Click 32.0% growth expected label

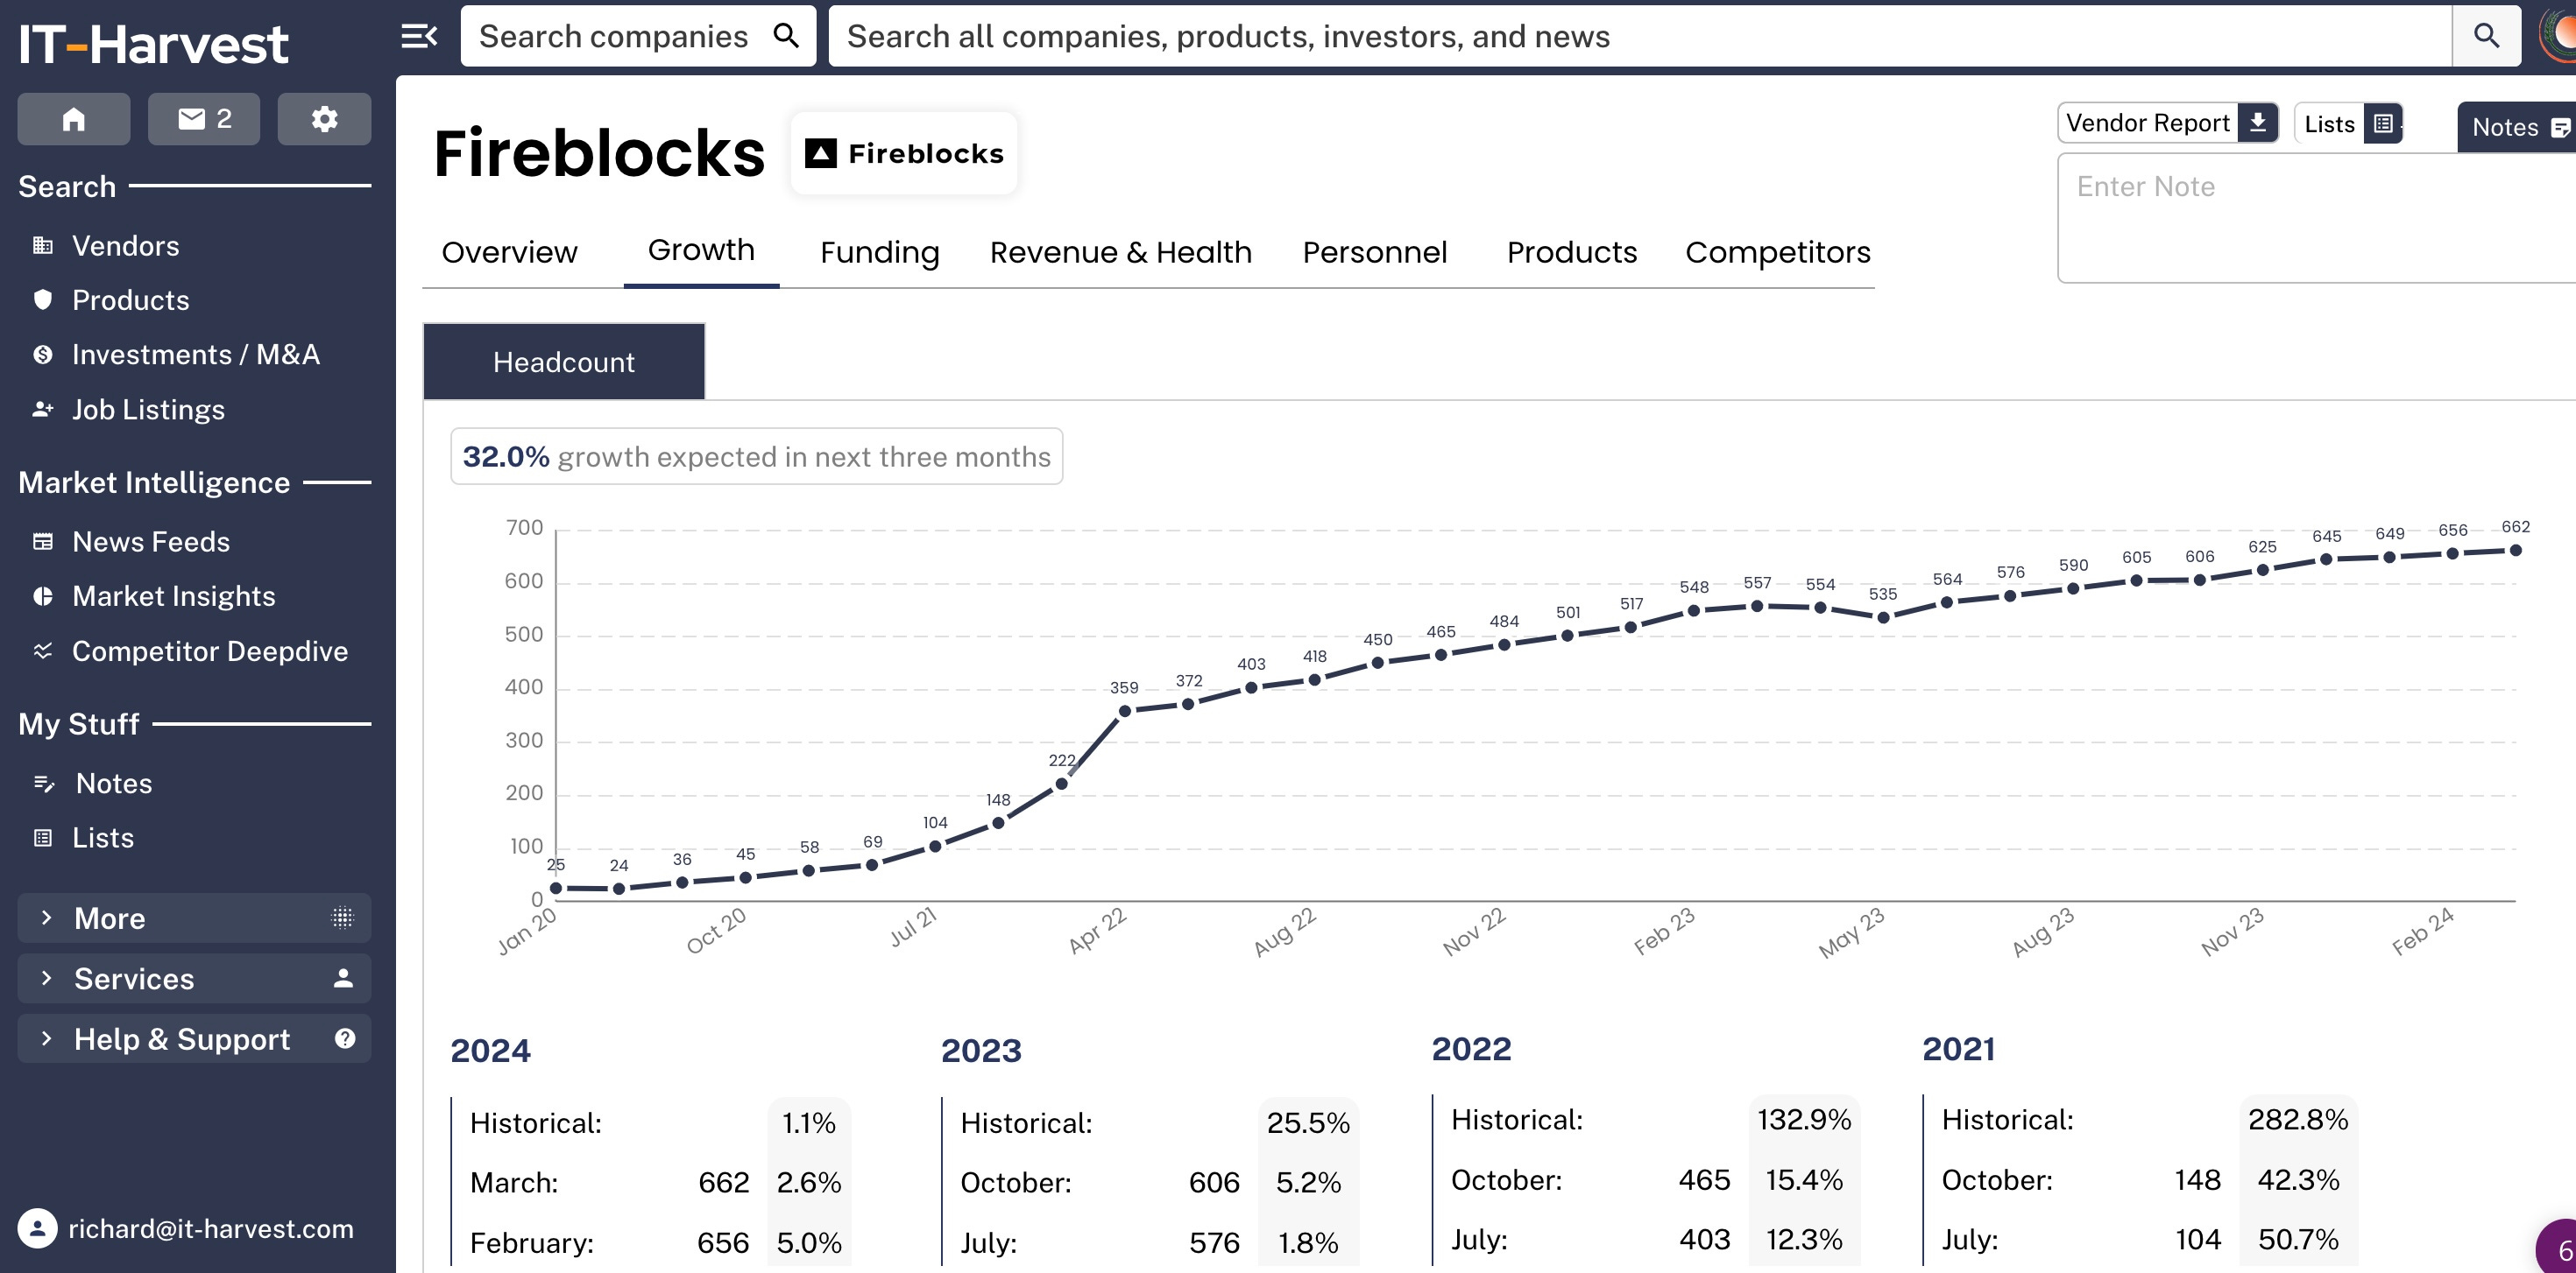756,457
